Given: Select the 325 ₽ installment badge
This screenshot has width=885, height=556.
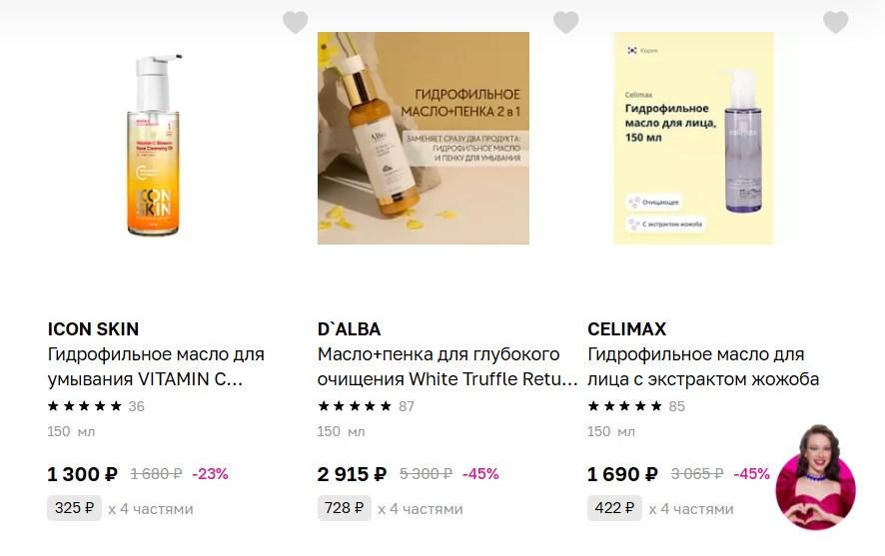Looking at the screenshot, I should pyautogui.click(x=75, y=508).
